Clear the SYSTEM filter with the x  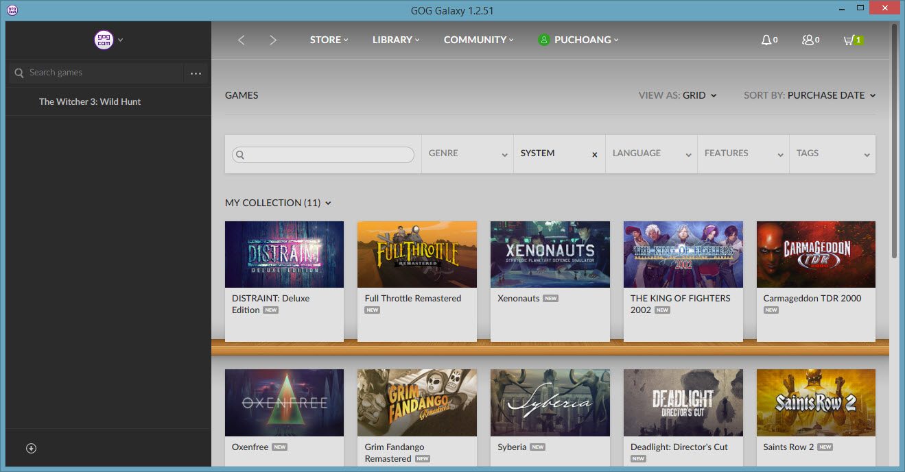pyautogui.click(x=595, y=155)
